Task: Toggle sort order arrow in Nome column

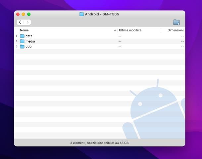Action: [x=115, y=30]
